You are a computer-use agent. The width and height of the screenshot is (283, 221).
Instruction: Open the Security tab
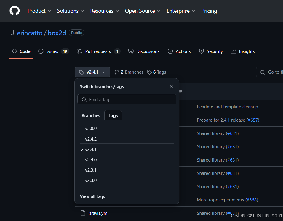point(211,51)
